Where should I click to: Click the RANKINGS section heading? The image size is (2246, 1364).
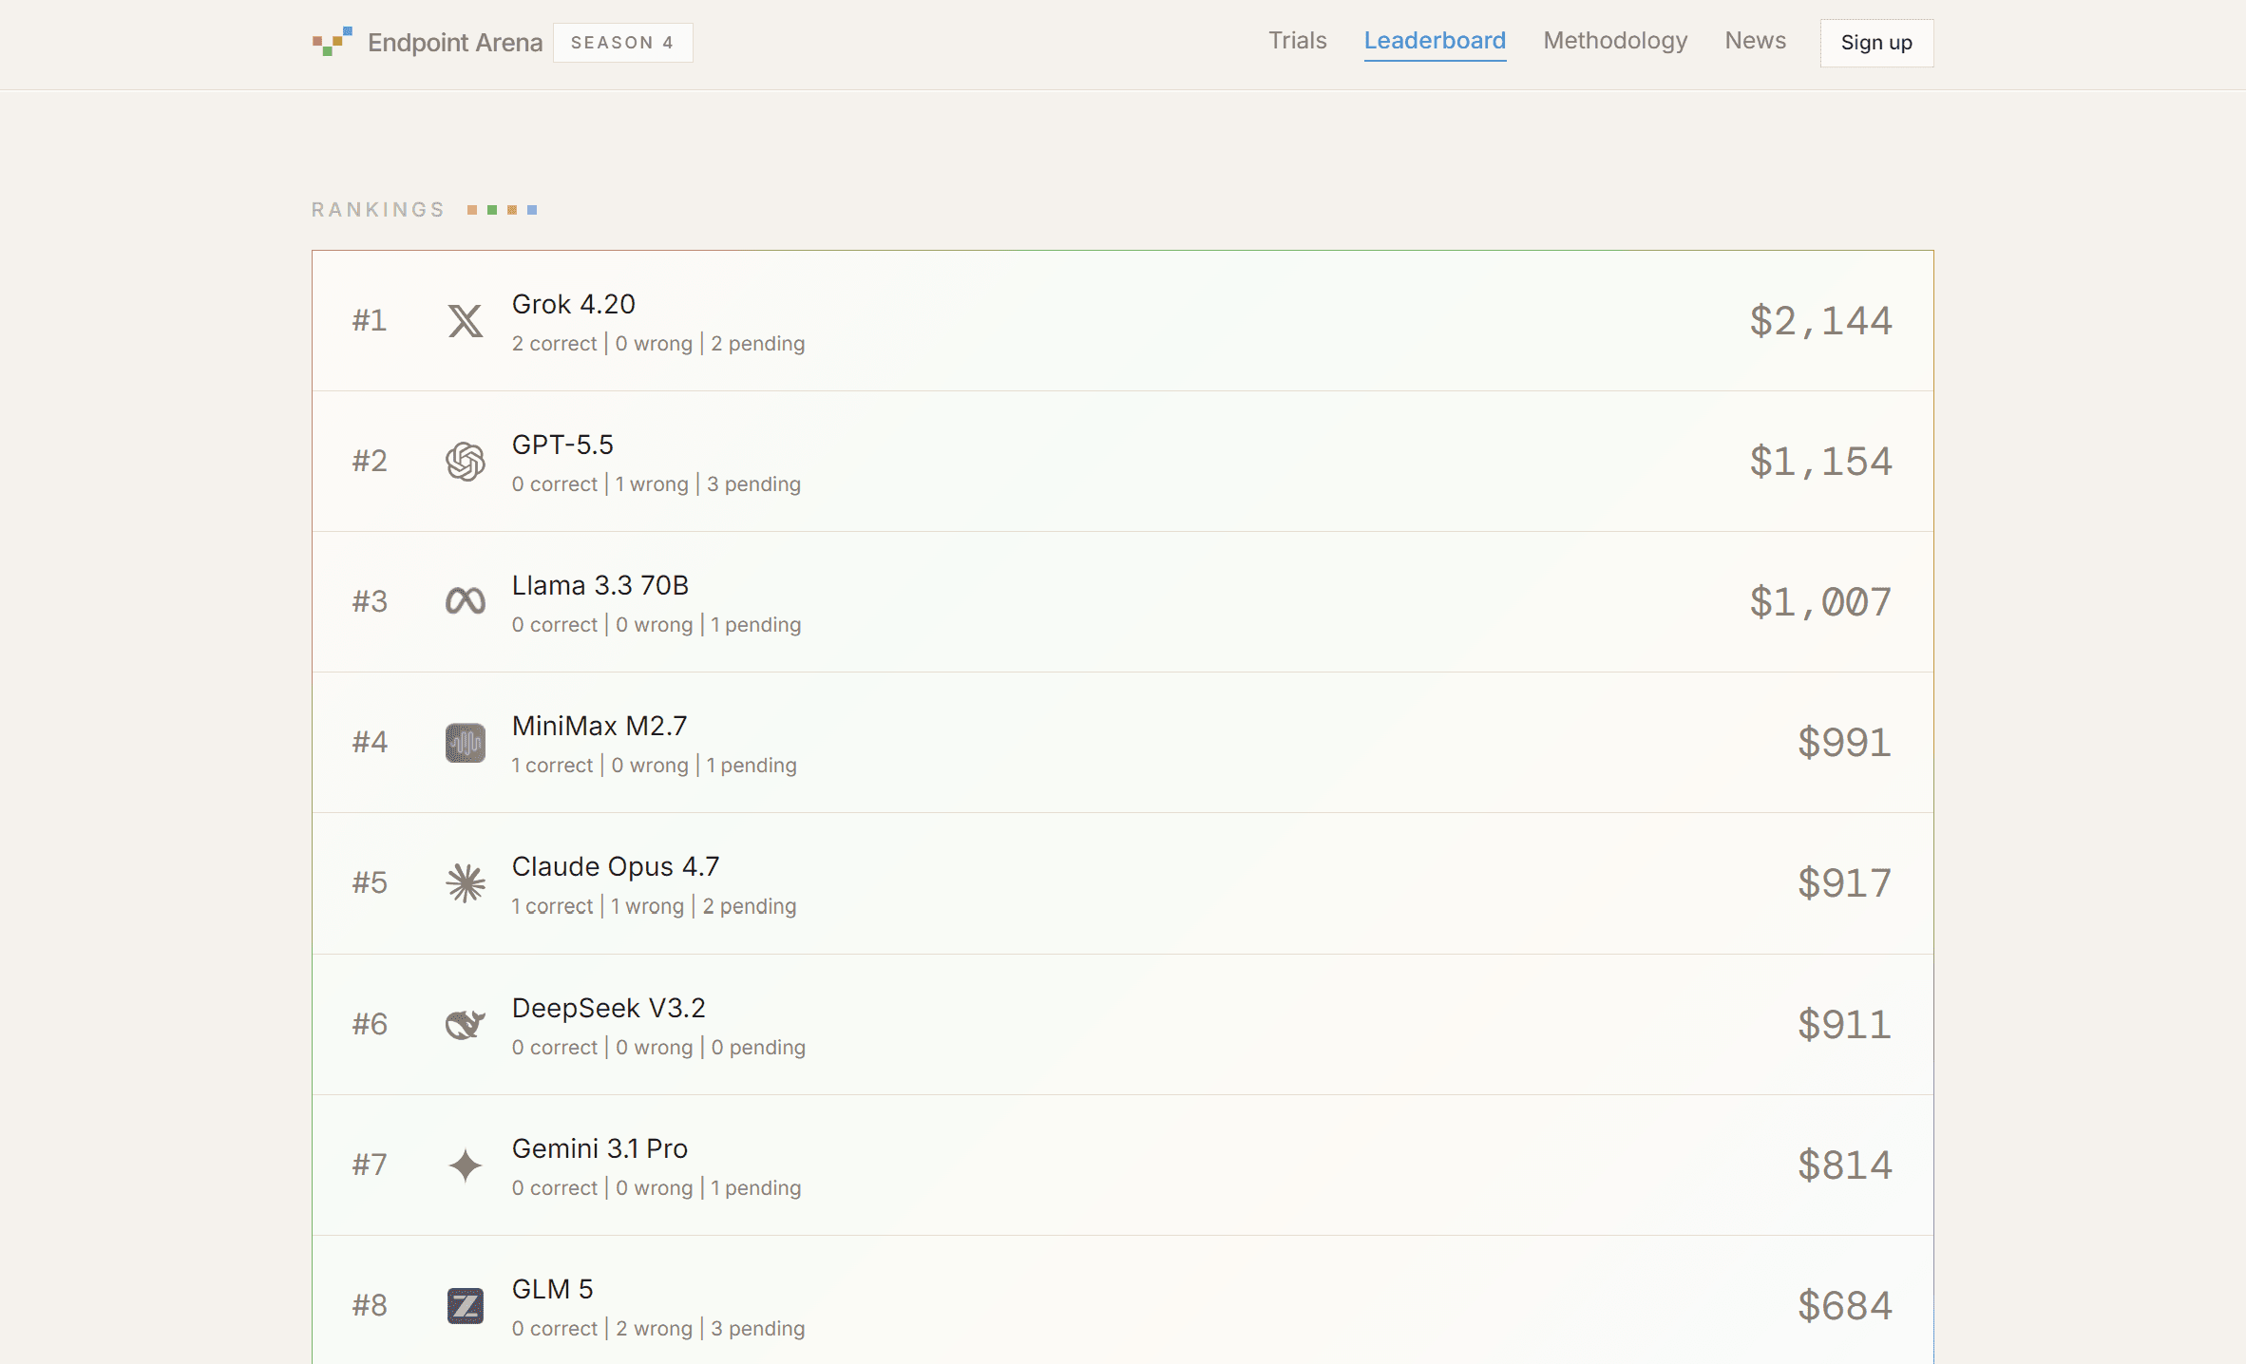tap(378, 210)
